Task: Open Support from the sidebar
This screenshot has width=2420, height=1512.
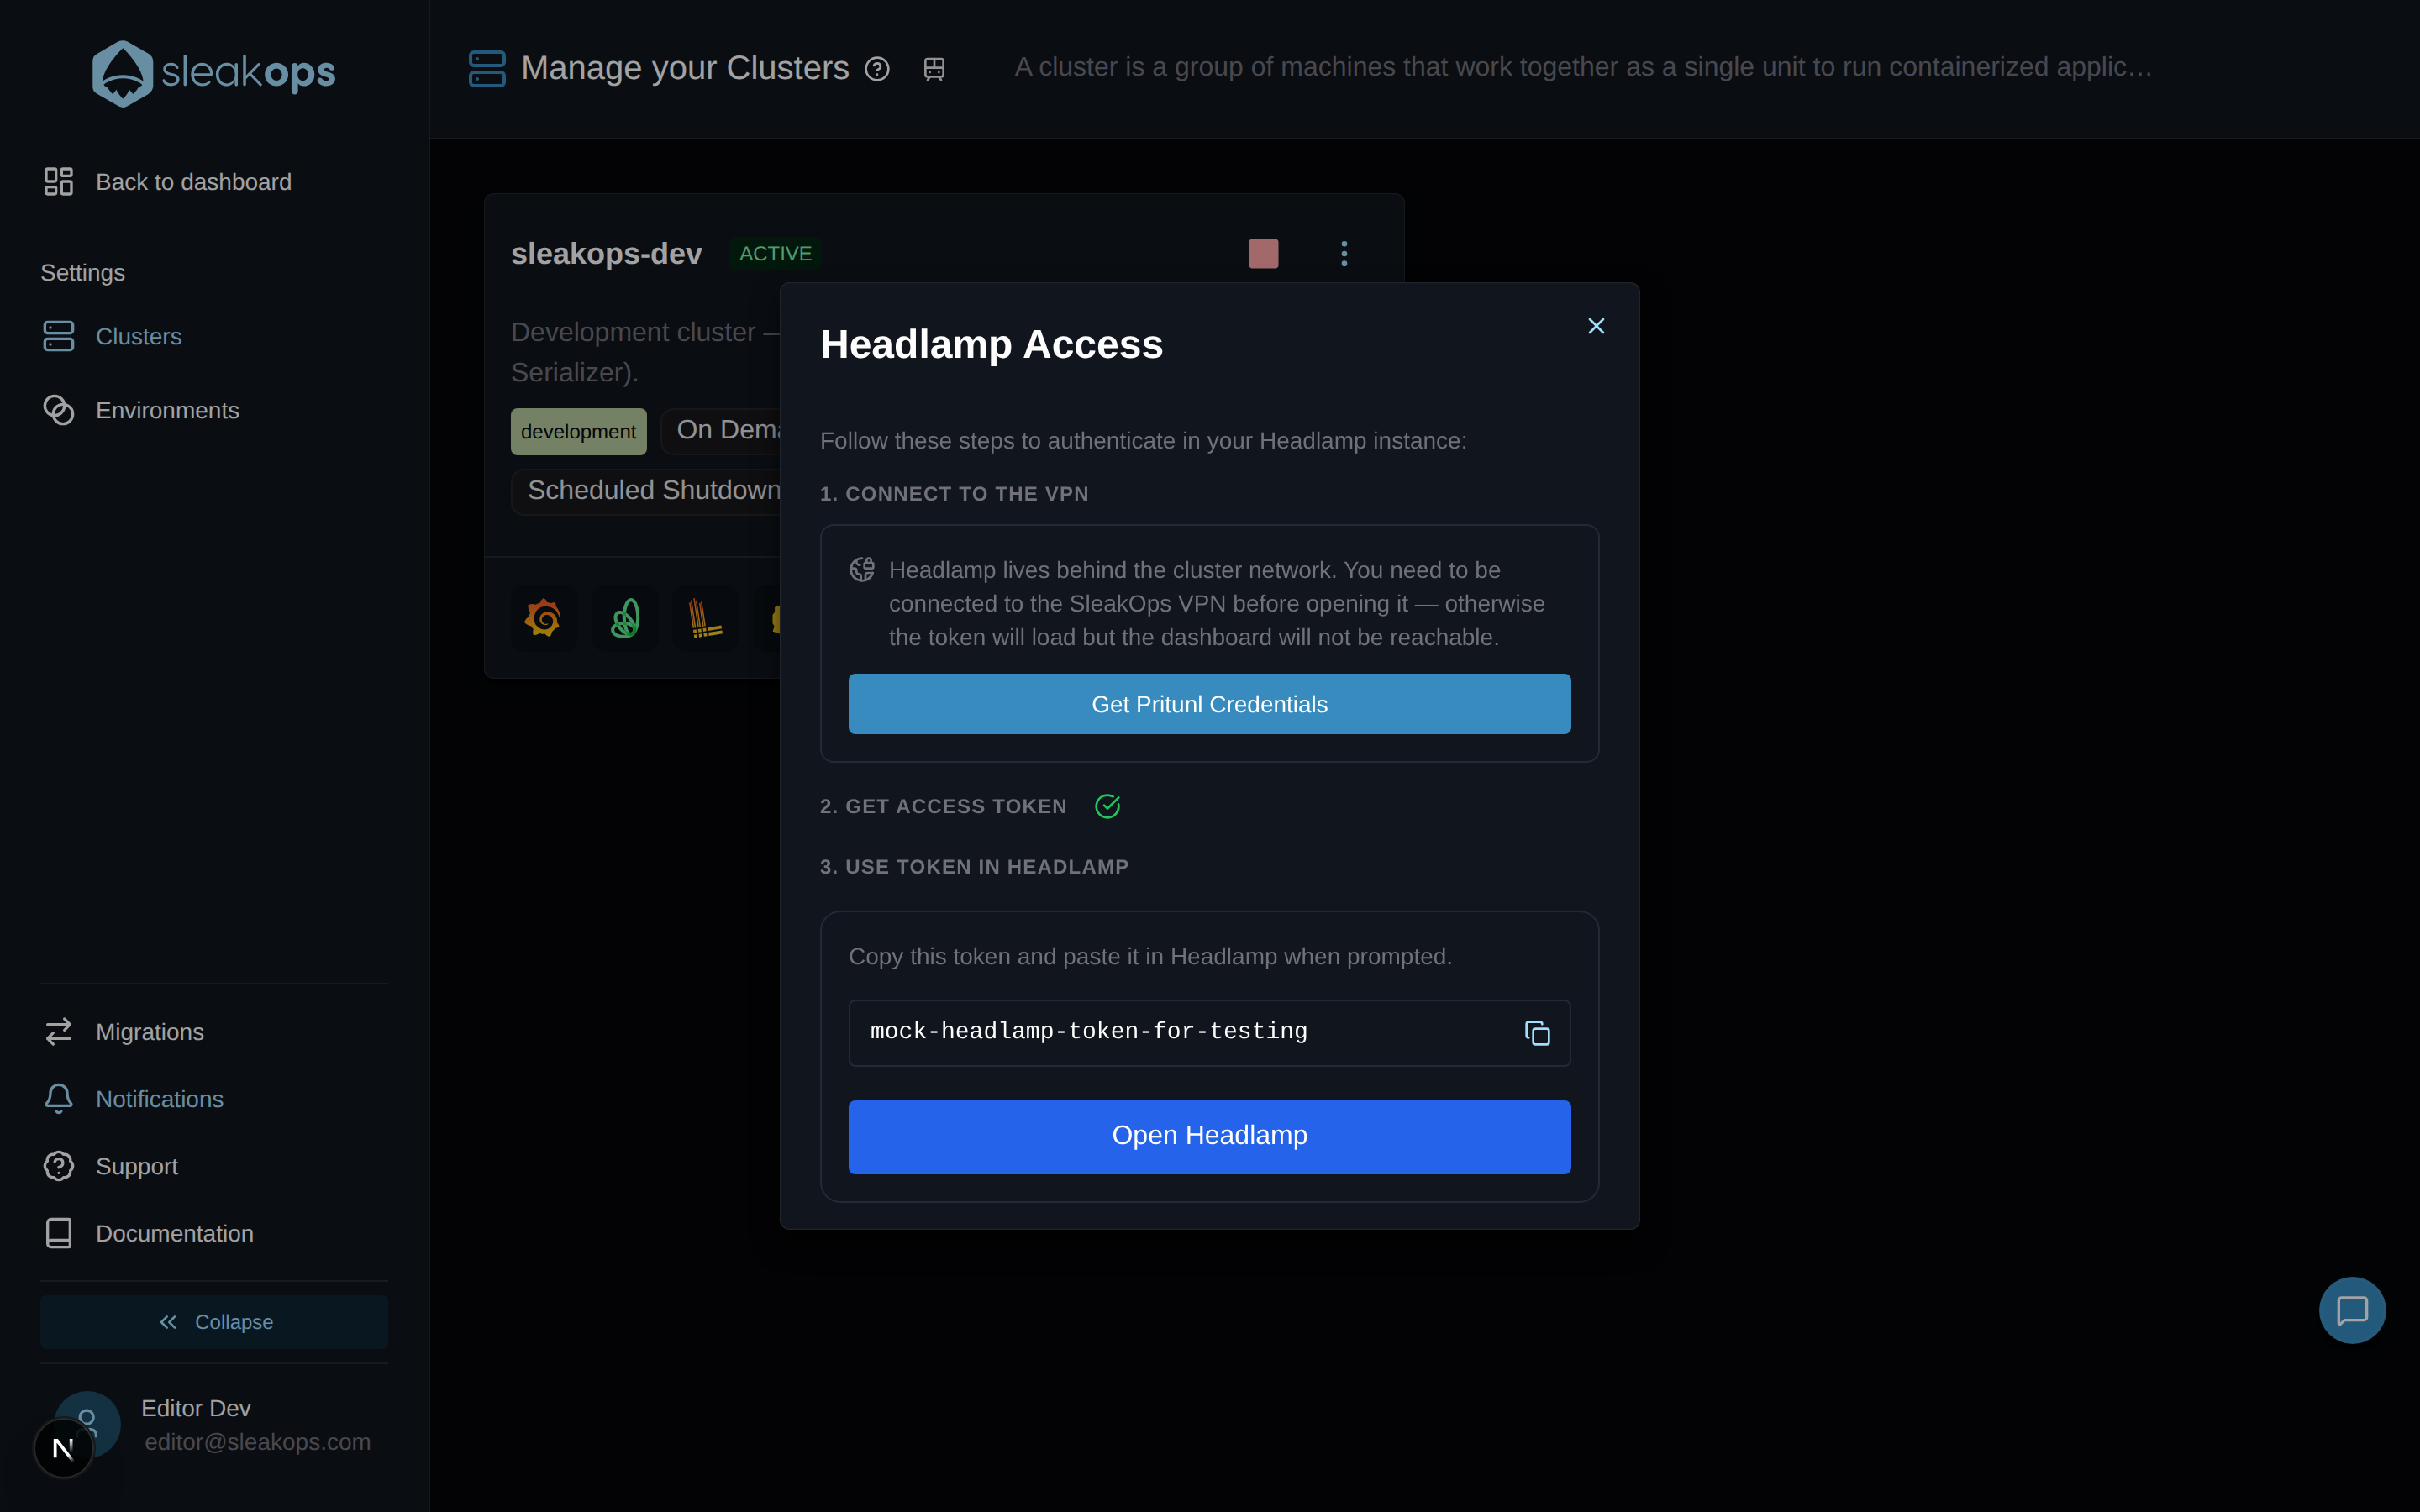Action: tap(111, 1166)
